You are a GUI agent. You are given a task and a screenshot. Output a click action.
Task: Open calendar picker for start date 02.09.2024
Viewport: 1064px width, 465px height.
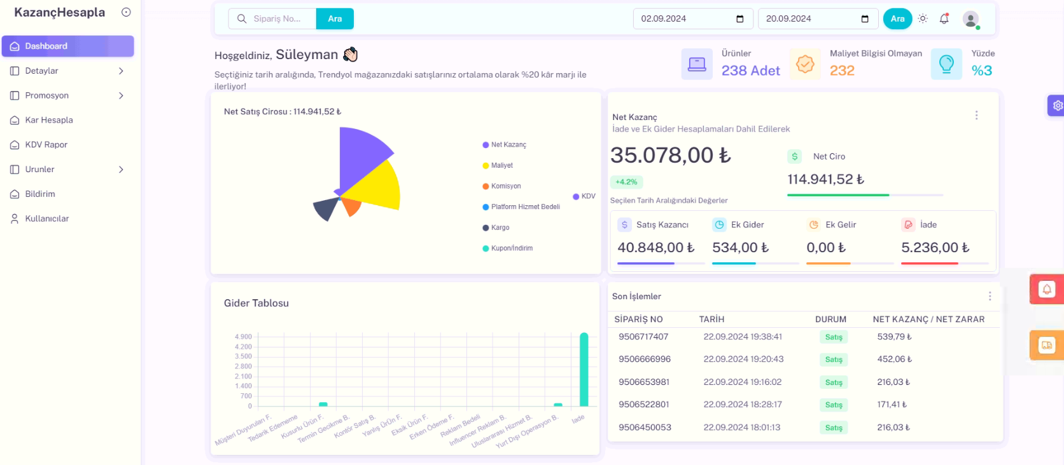click(x=739, y=18)
